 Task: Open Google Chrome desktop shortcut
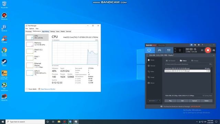point(4,52)
